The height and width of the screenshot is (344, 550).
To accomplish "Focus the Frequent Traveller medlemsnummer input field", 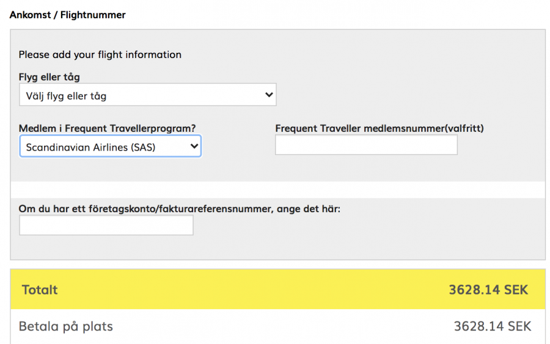I will pyautogui.click(x=365, y=145).
